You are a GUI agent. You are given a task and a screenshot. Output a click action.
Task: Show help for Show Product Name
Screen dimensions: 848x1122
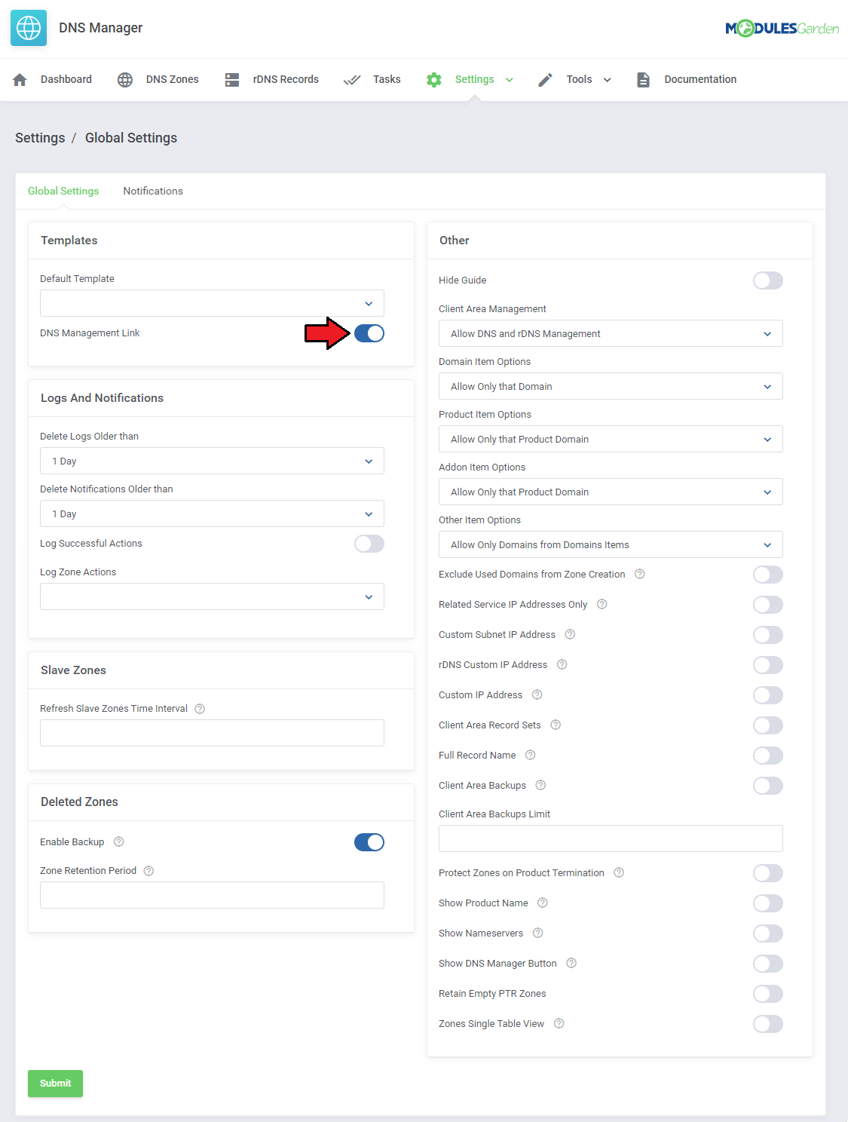[543, 903]
